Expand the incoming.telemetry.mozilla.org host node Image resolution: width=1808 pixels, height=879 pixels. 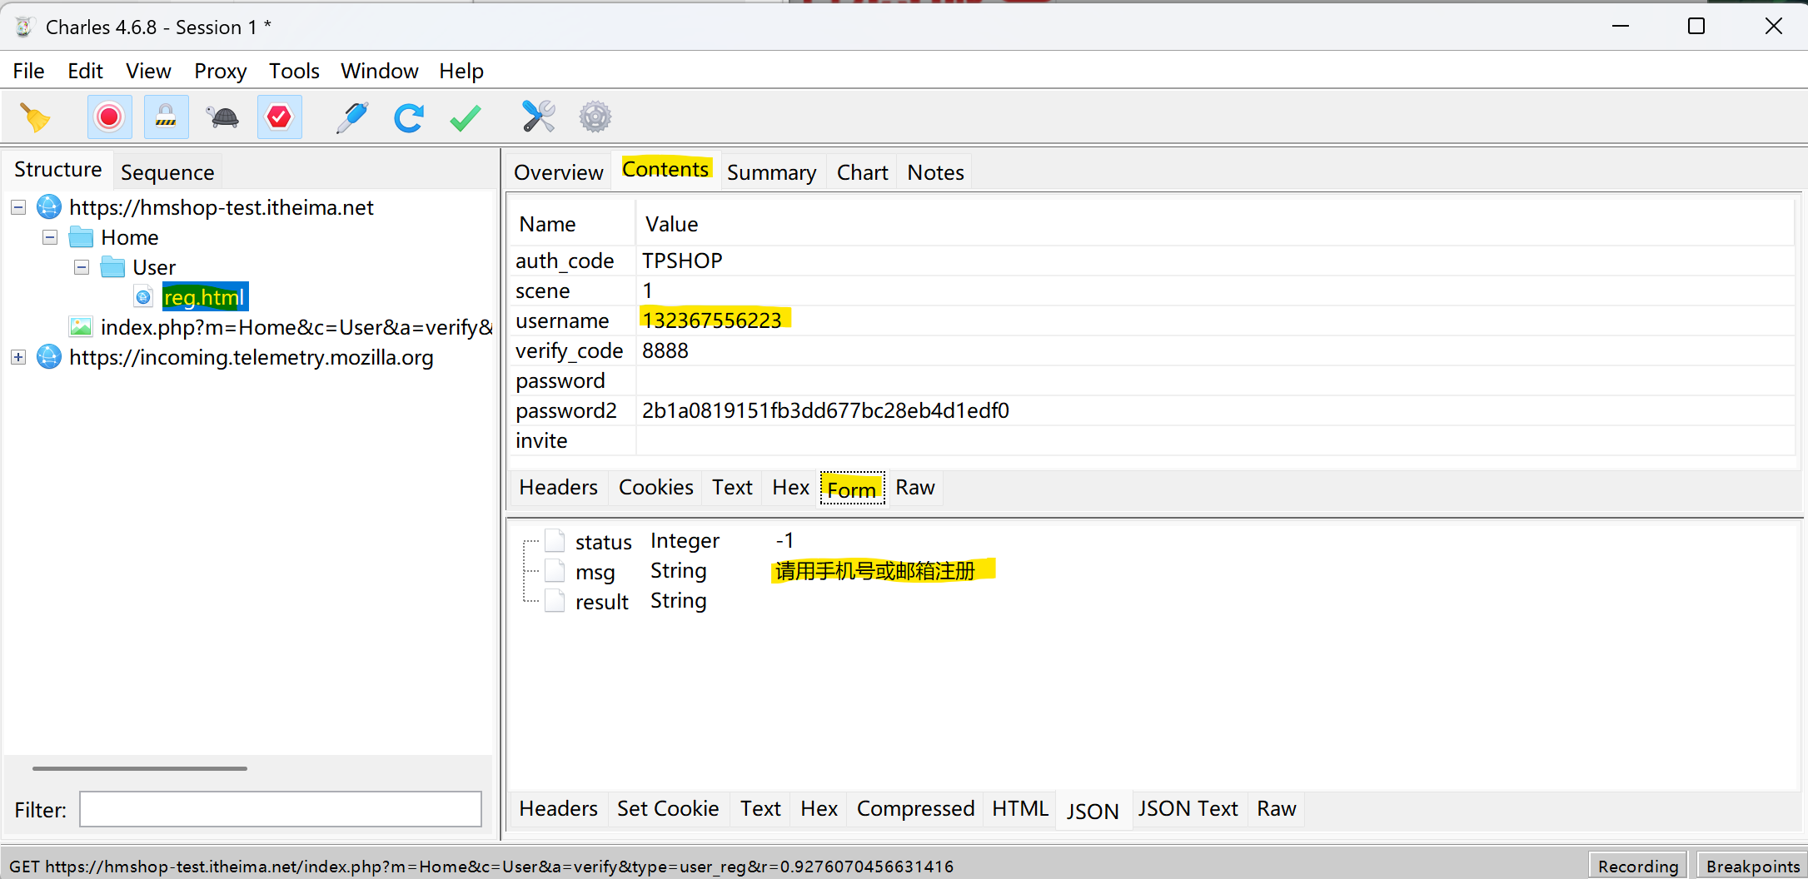point(18,357)
